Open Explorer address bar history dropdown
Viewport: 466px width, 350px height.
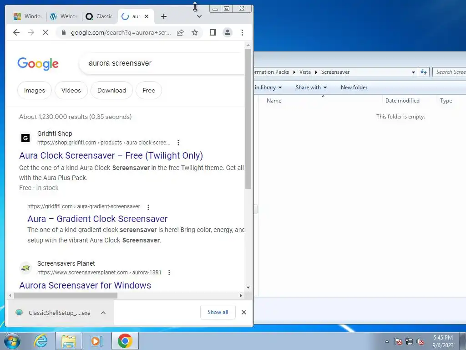click(413, 72)
